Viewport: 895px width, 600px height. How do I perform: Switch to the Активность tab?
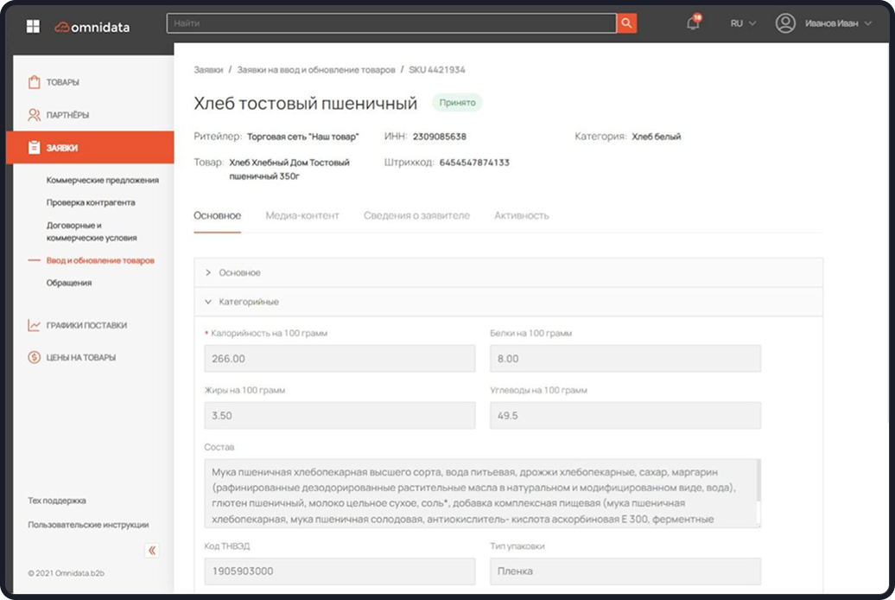[521, 215]
